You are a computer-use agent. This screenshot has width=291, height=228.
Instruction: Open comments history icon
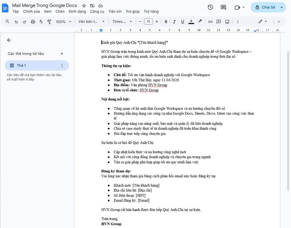click(223, 7)
